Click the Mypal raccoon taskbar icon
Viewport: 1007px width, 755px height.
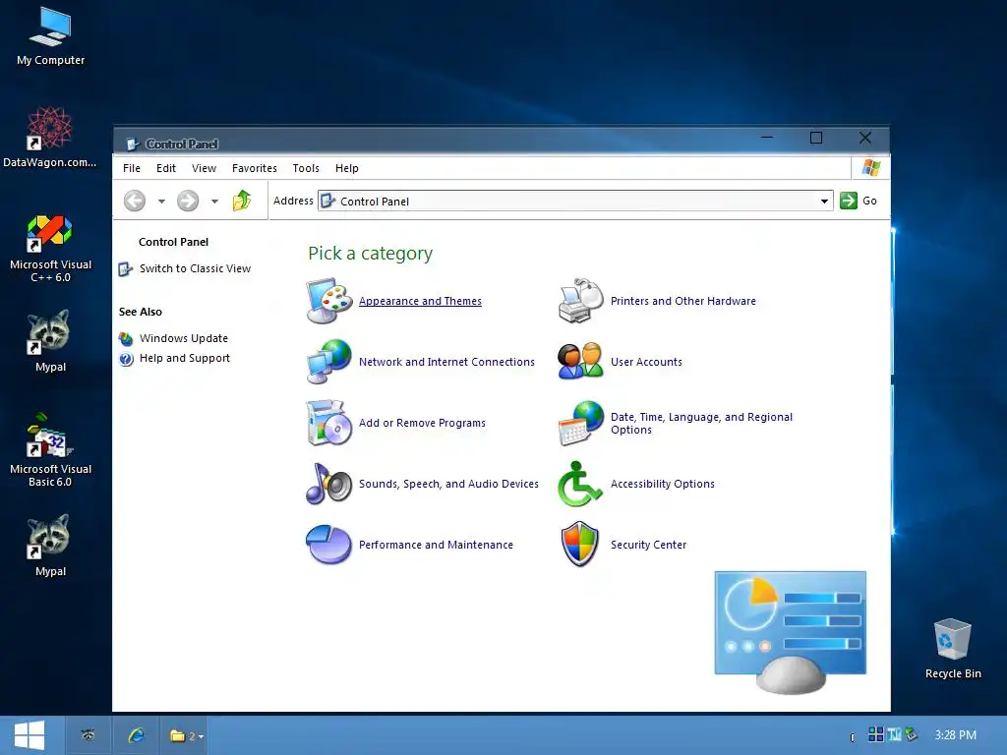click(x=89, y=735)
